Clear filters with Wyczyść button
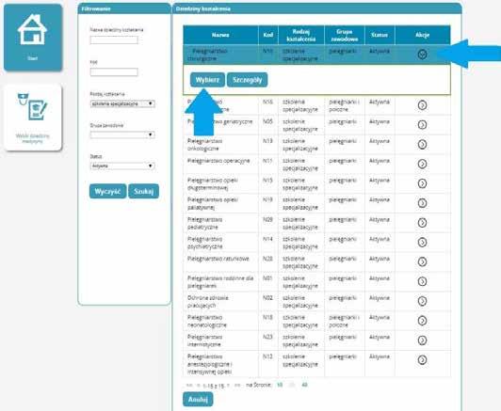The height and width of the screenshot is (411, 501). pyautogui.click(x=107, y=191)
